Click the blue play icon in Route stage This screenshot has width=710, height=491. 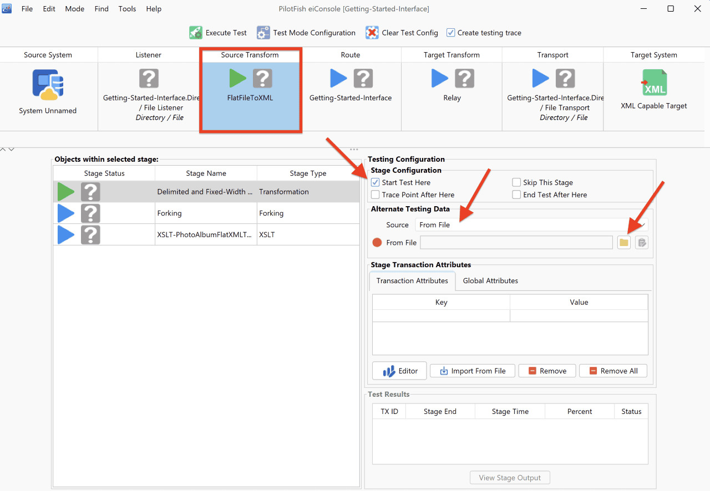(x=338, y=79)
